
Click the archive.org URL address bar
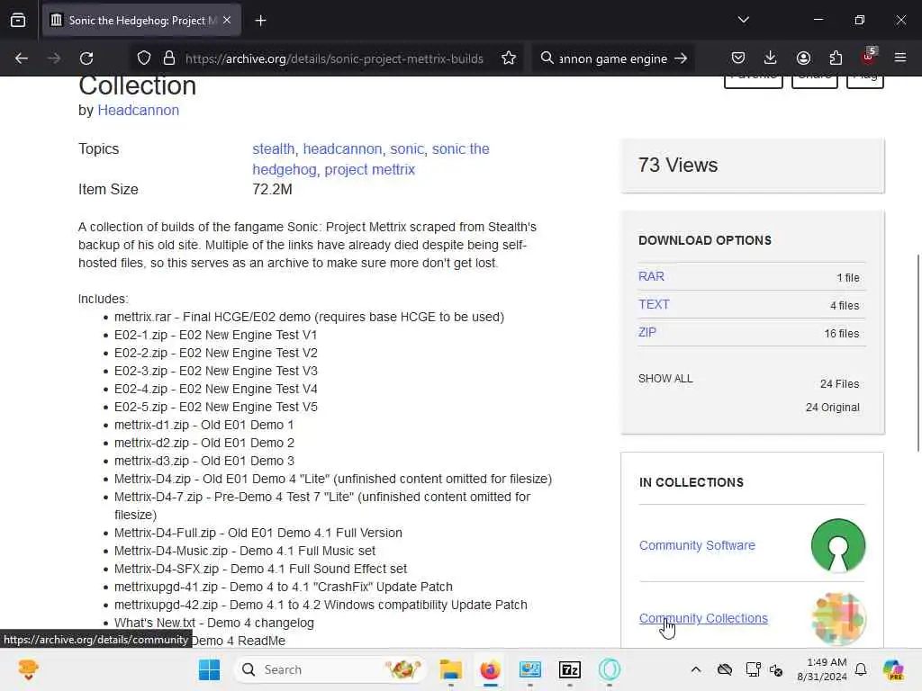click(x=334, y=58)
